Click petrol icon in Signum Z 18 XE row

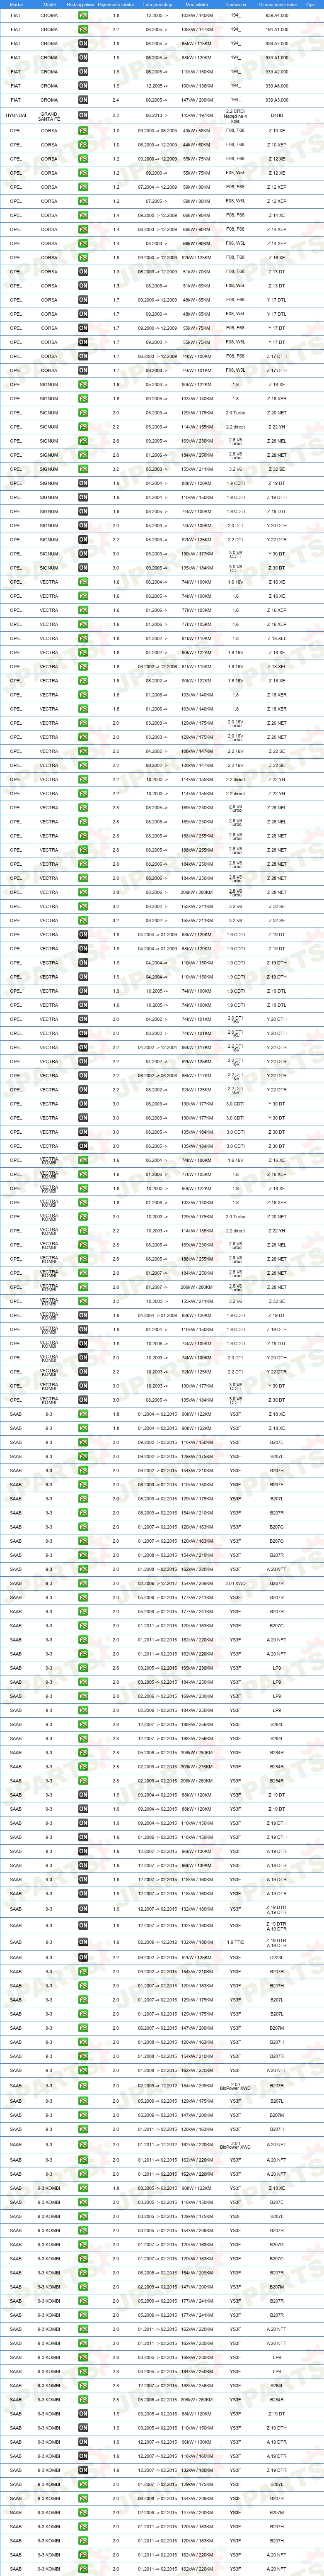[x=83, y=384]
